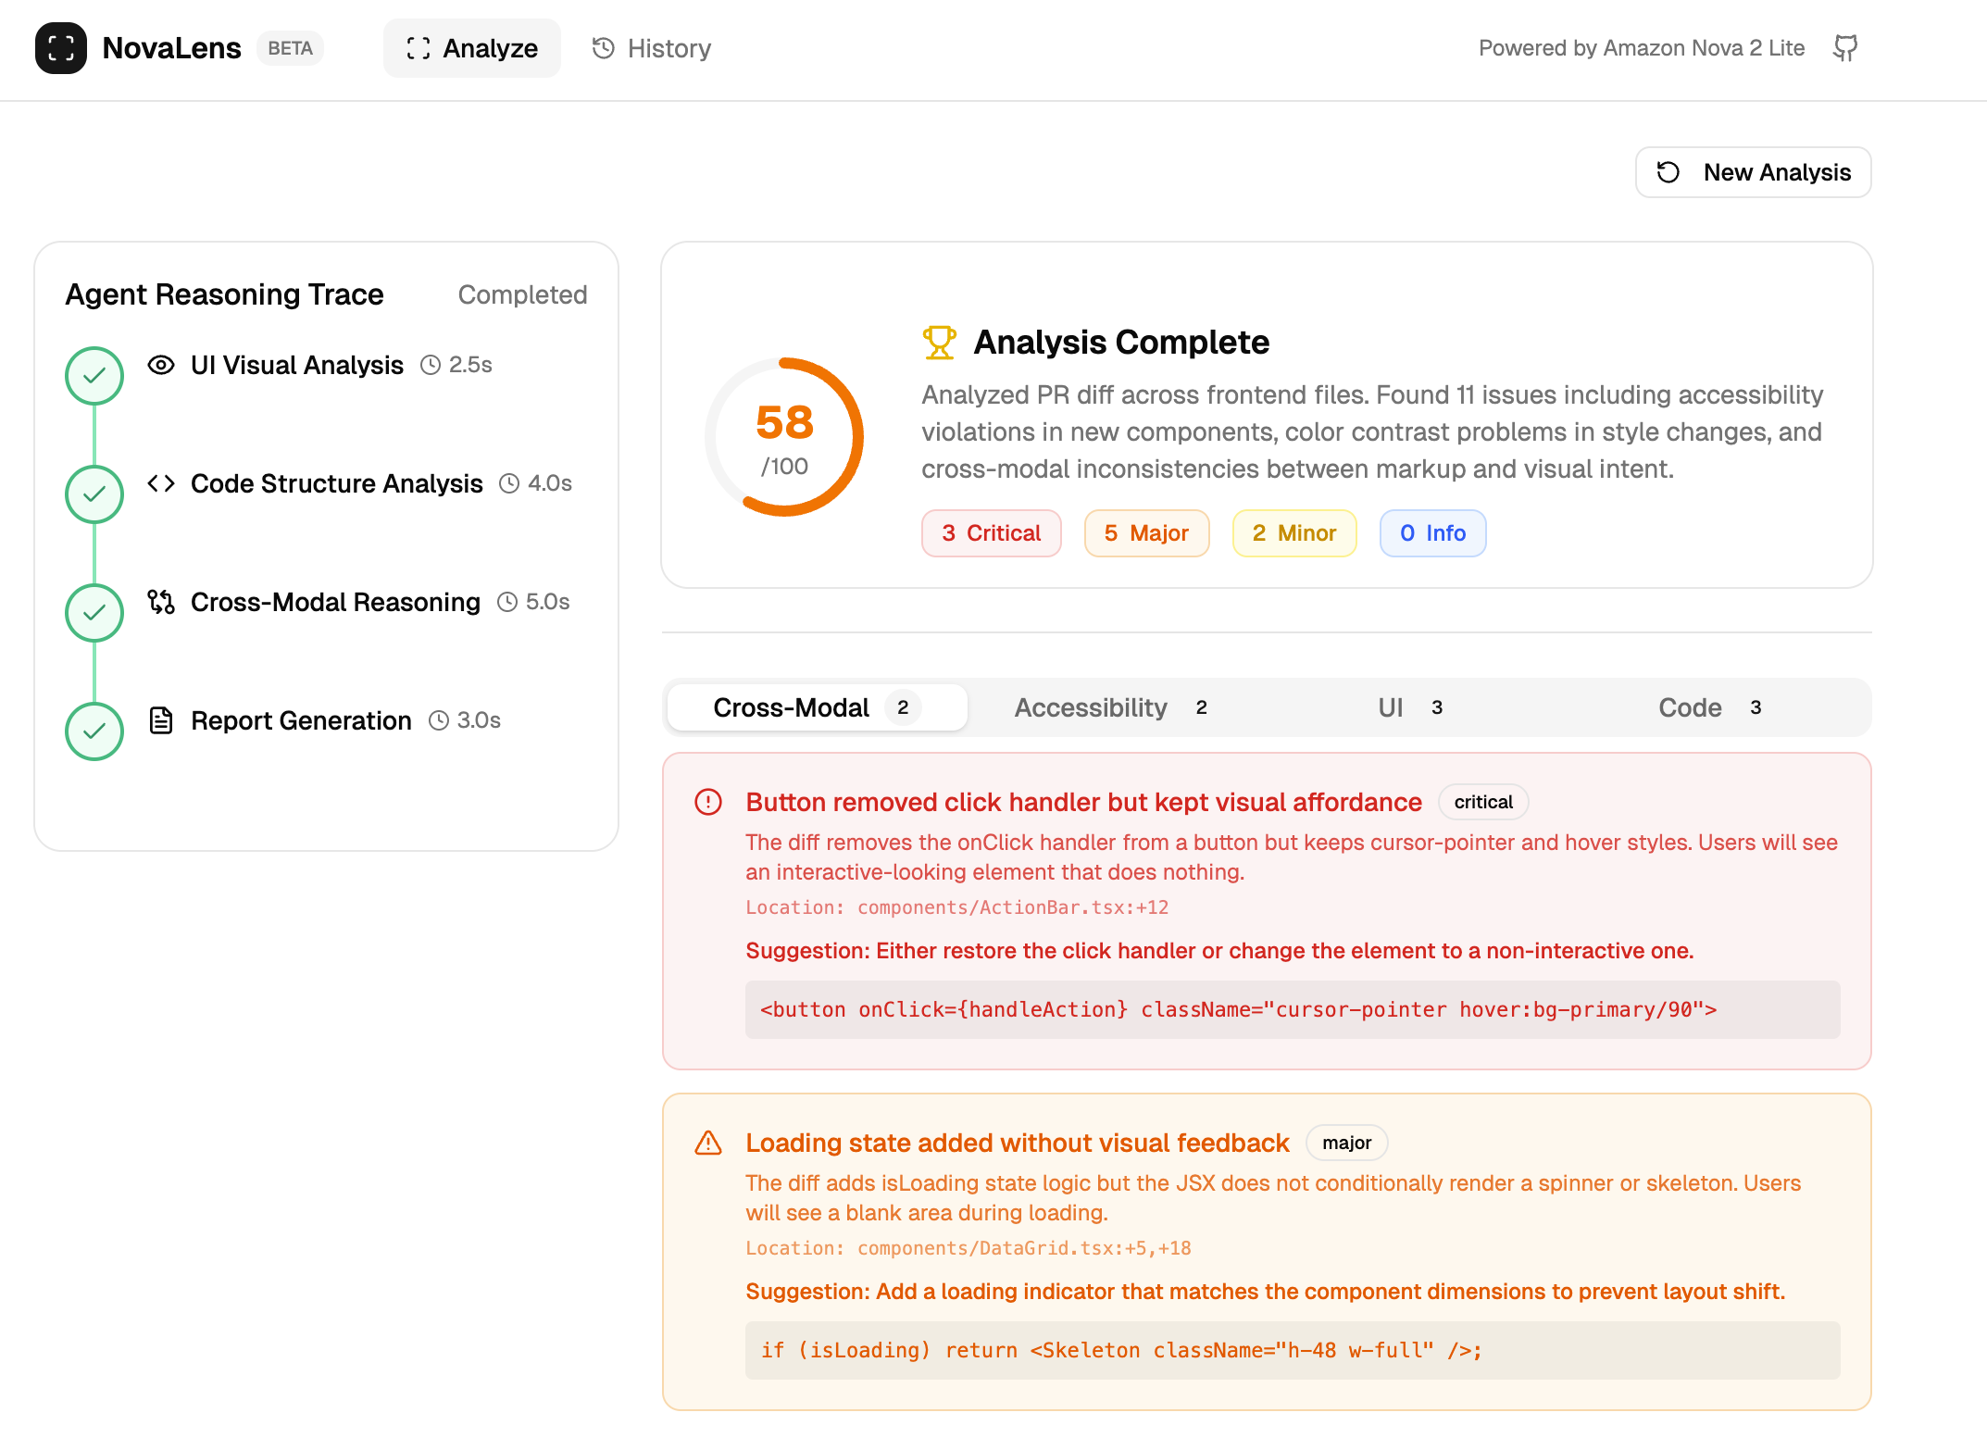Click the critical alert circle icon
This screenshot has width=1987, height=1450.
[x=708, y=802]
